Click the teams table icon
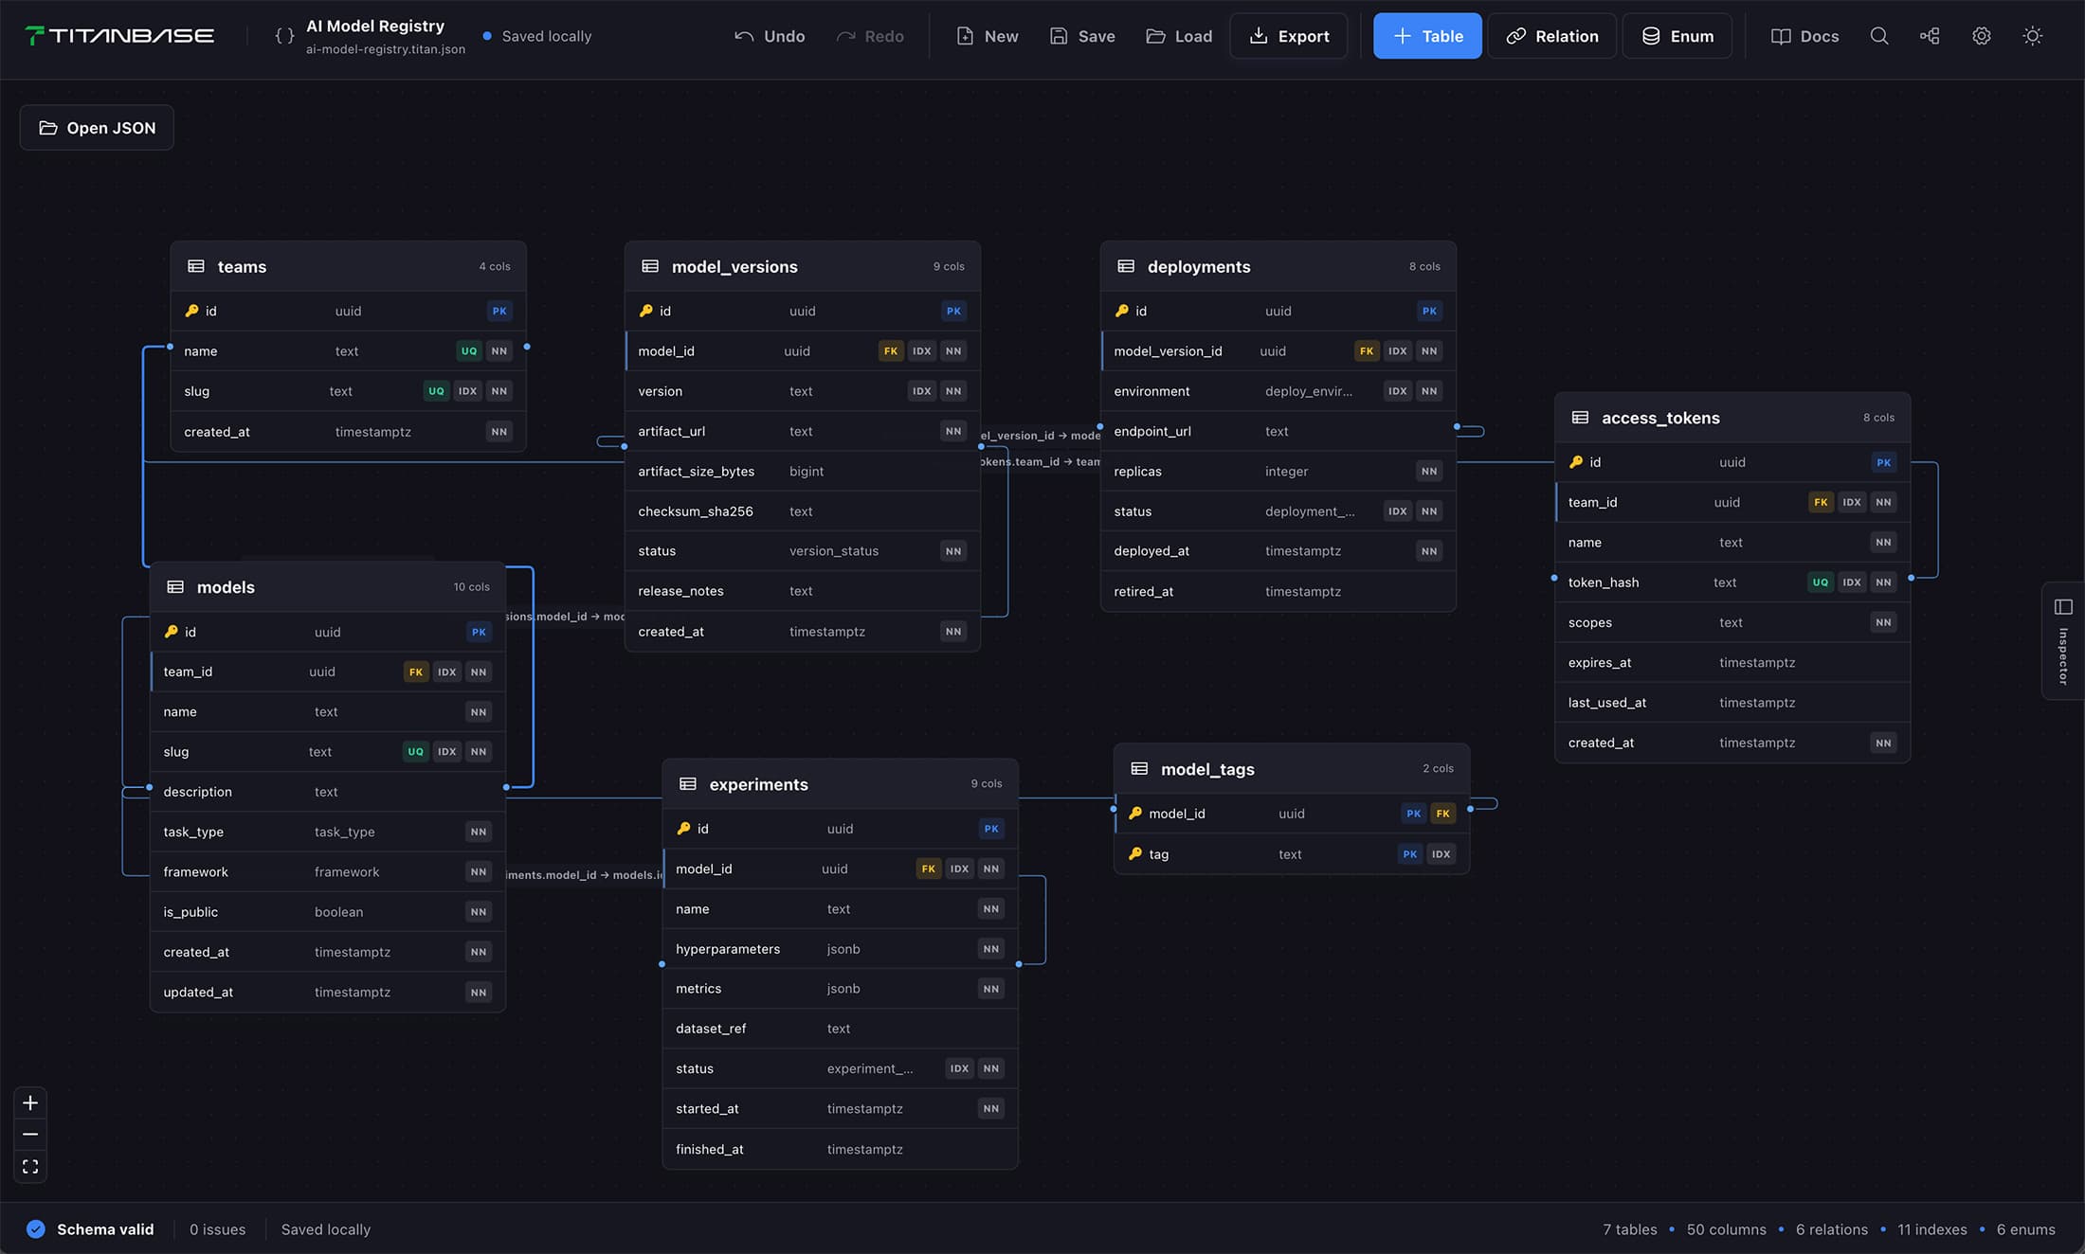The height and width of the screenshot is (1254, 2085). pos(196,266)
